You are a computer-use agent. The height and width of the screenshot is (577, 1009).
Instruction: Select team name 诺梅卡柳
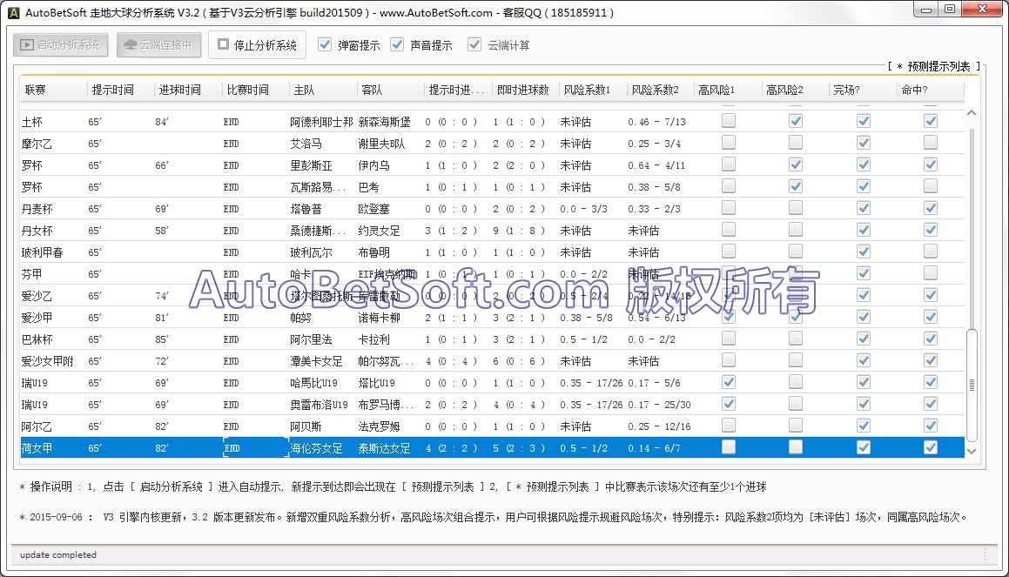pyautogui.click(x=379, y=318)
